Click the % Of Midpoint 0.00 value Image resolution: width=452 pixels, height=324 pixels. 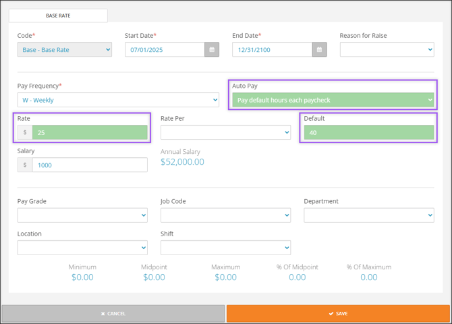298,277
